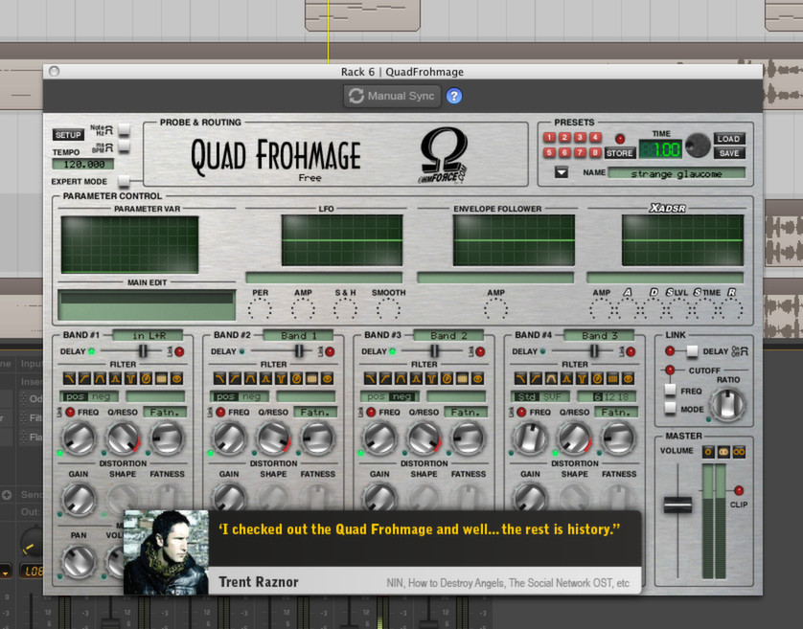Choose Master single-circle mono mode icon
The width and height of the screenshot is (803, 629).
coord(708,452)
